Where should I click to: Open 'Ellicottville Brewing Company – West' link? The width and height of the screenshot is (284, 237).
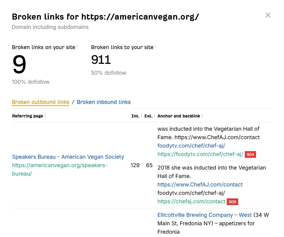point(204,215)
